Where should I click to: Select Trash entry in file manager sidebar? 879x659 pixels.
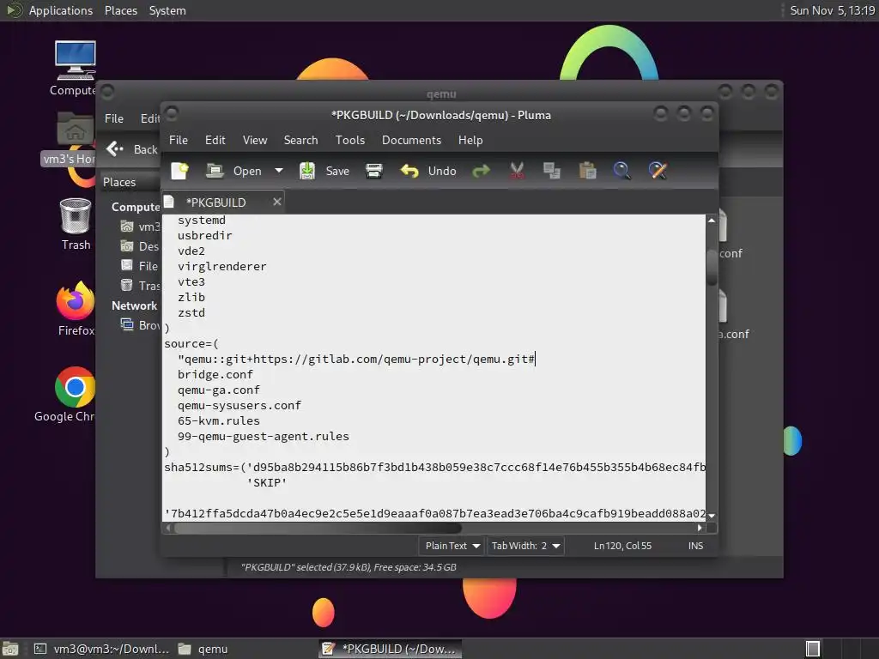pyautogui.click(x=142, y=286)
